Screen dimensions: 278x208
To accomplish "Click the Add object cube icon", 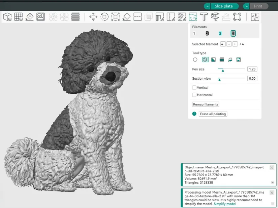I will point(7,16).
